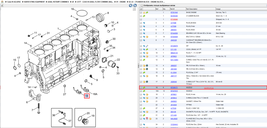The width and height of the screenshot is (267, 128).
Task: Click the plus button on the CAMSHAFT BEARING row
Action: 141,40
